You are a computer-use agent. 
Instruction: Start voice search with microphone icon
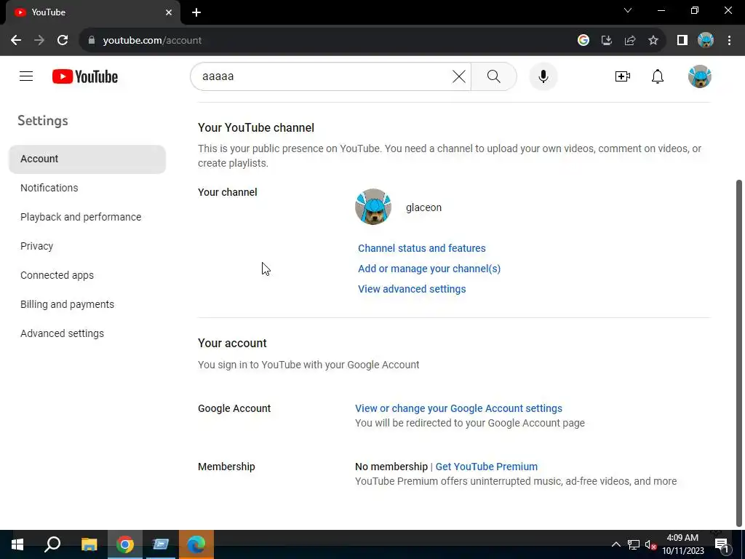pyautogui.click(x=543, y=76)
